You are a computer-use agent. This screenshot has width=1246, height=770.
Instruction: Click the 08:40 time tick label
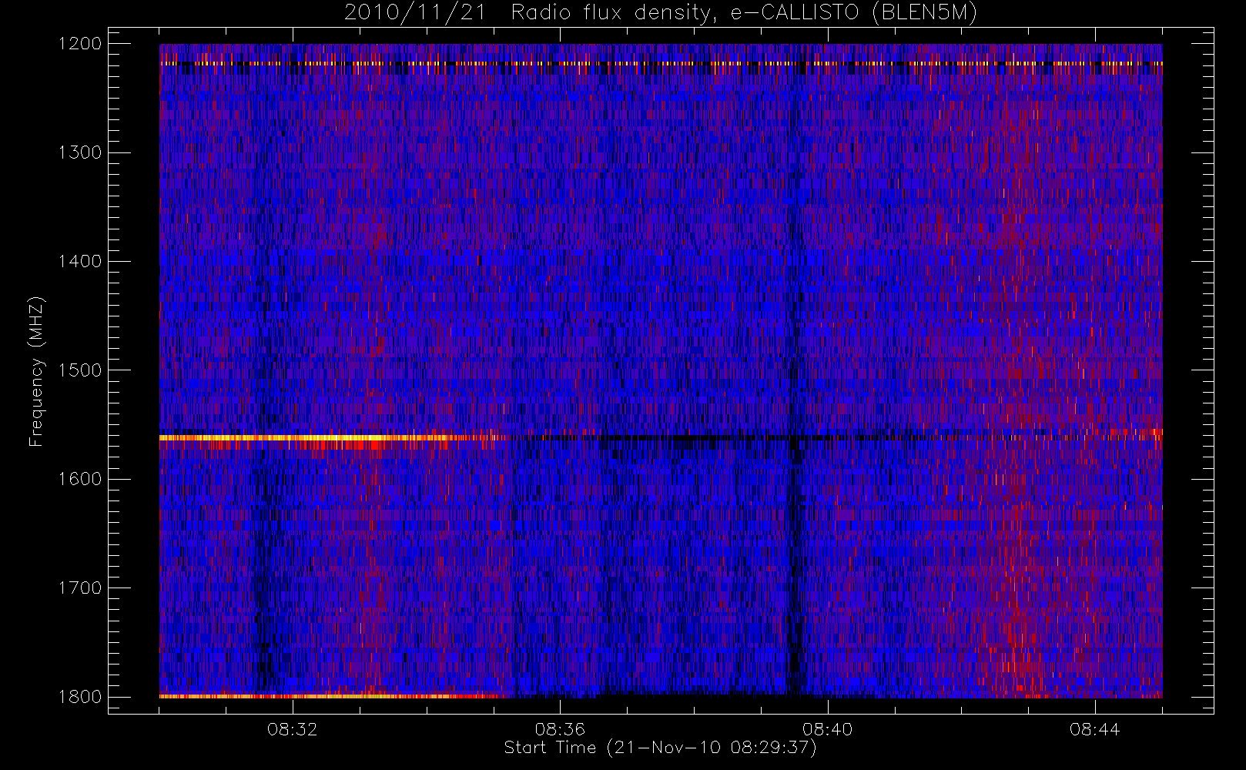[x=827, y=729]
